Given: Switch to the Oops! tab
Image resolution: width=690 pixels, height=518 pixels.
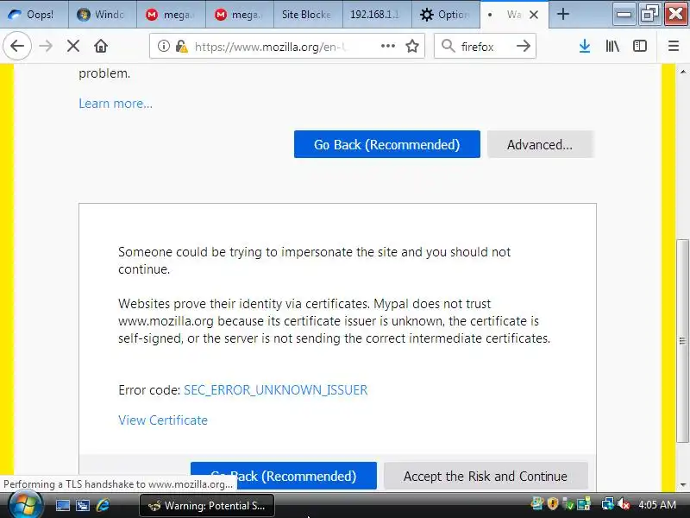Looking at the screenshot, I should [x=34, y=15].
